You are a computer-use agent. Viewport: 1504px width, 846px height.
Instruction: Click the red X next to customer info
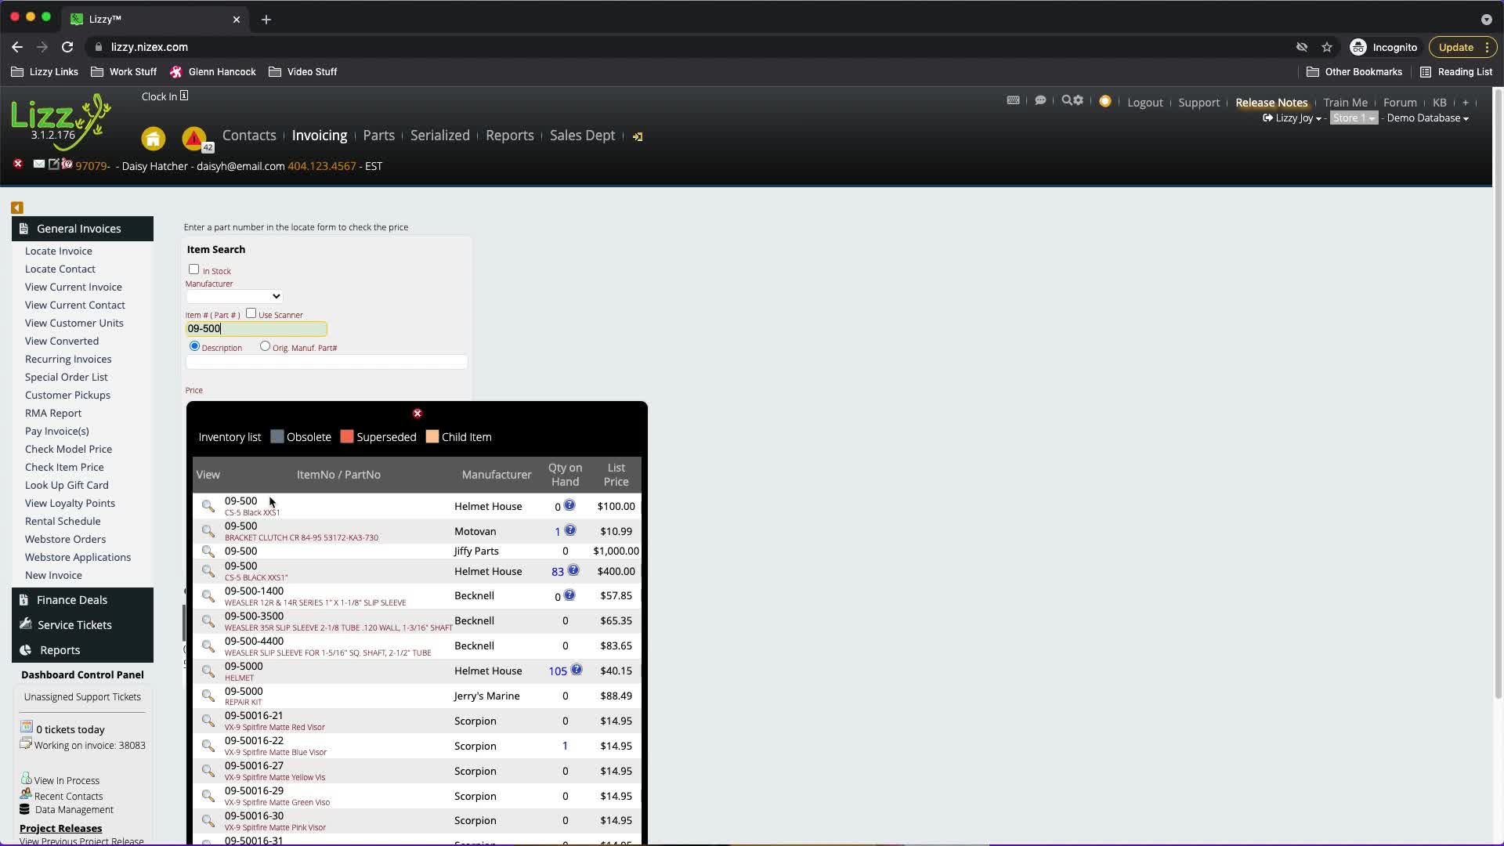(18, 164)
